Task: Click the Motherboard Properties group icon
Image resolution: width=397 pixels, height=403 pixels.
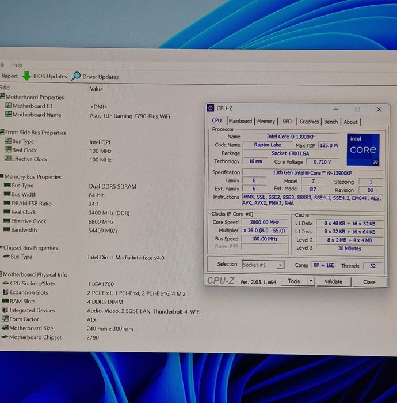Action: (2, 97)
